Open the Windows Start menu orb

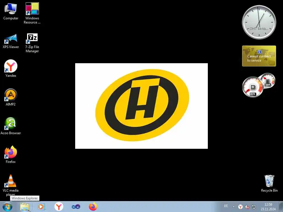tap(7, 207)
